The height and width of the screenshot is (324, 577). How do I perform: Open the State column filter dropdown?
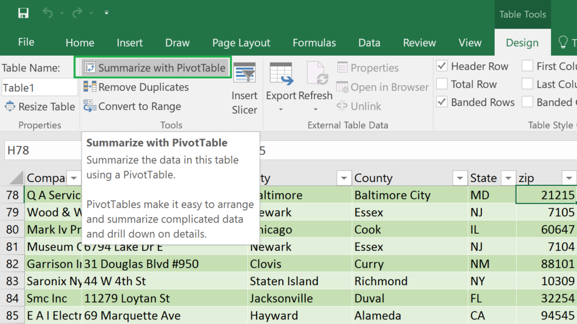(x=508, y=178)
